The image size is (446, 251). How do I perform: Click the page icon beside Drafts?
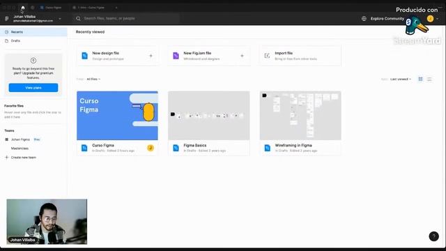pos(6,40)
